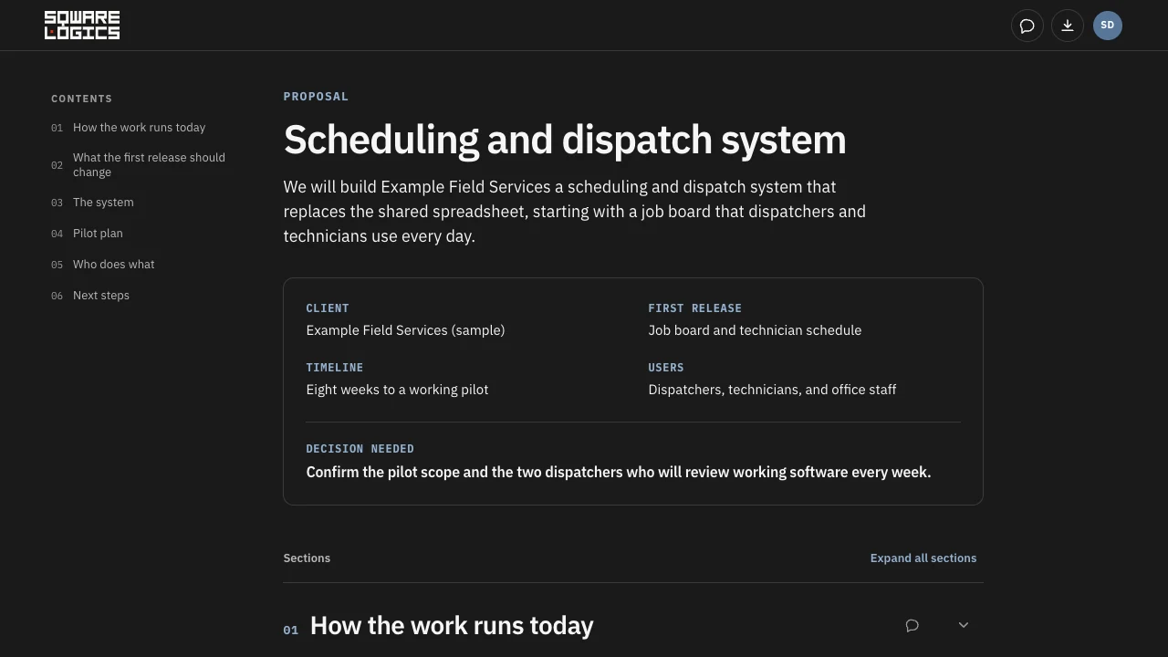Navigate to 'The system' contents entry

click(x=103, y=203)
